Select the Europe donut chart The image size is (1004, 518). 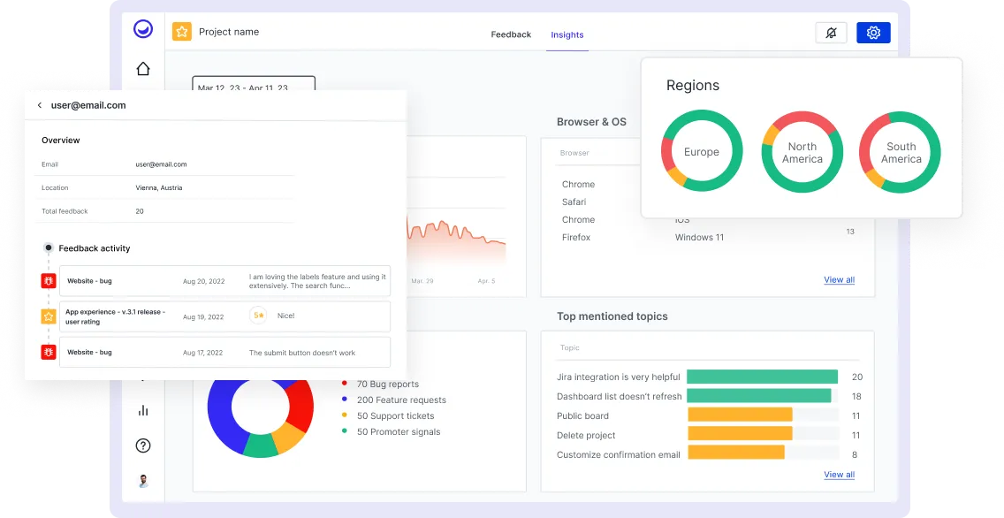(702, 151)
